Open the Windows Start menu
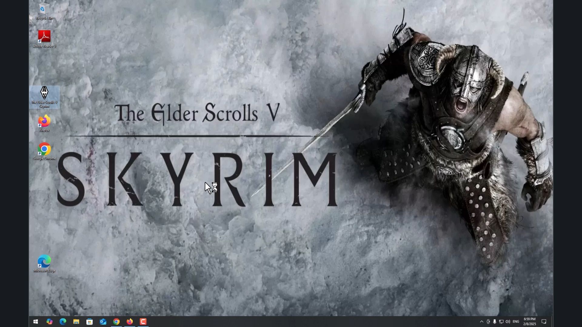This screenshot has width=582, height=327. (35, 322)
